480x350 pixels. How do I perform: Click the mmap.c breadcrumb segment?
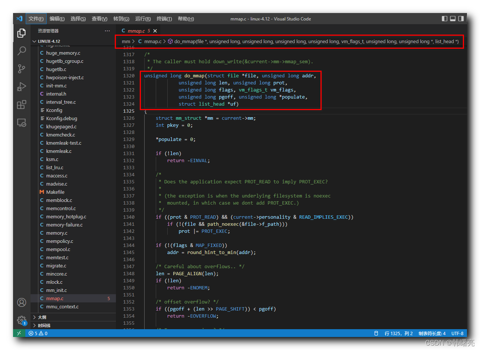(x=149, y=41)
